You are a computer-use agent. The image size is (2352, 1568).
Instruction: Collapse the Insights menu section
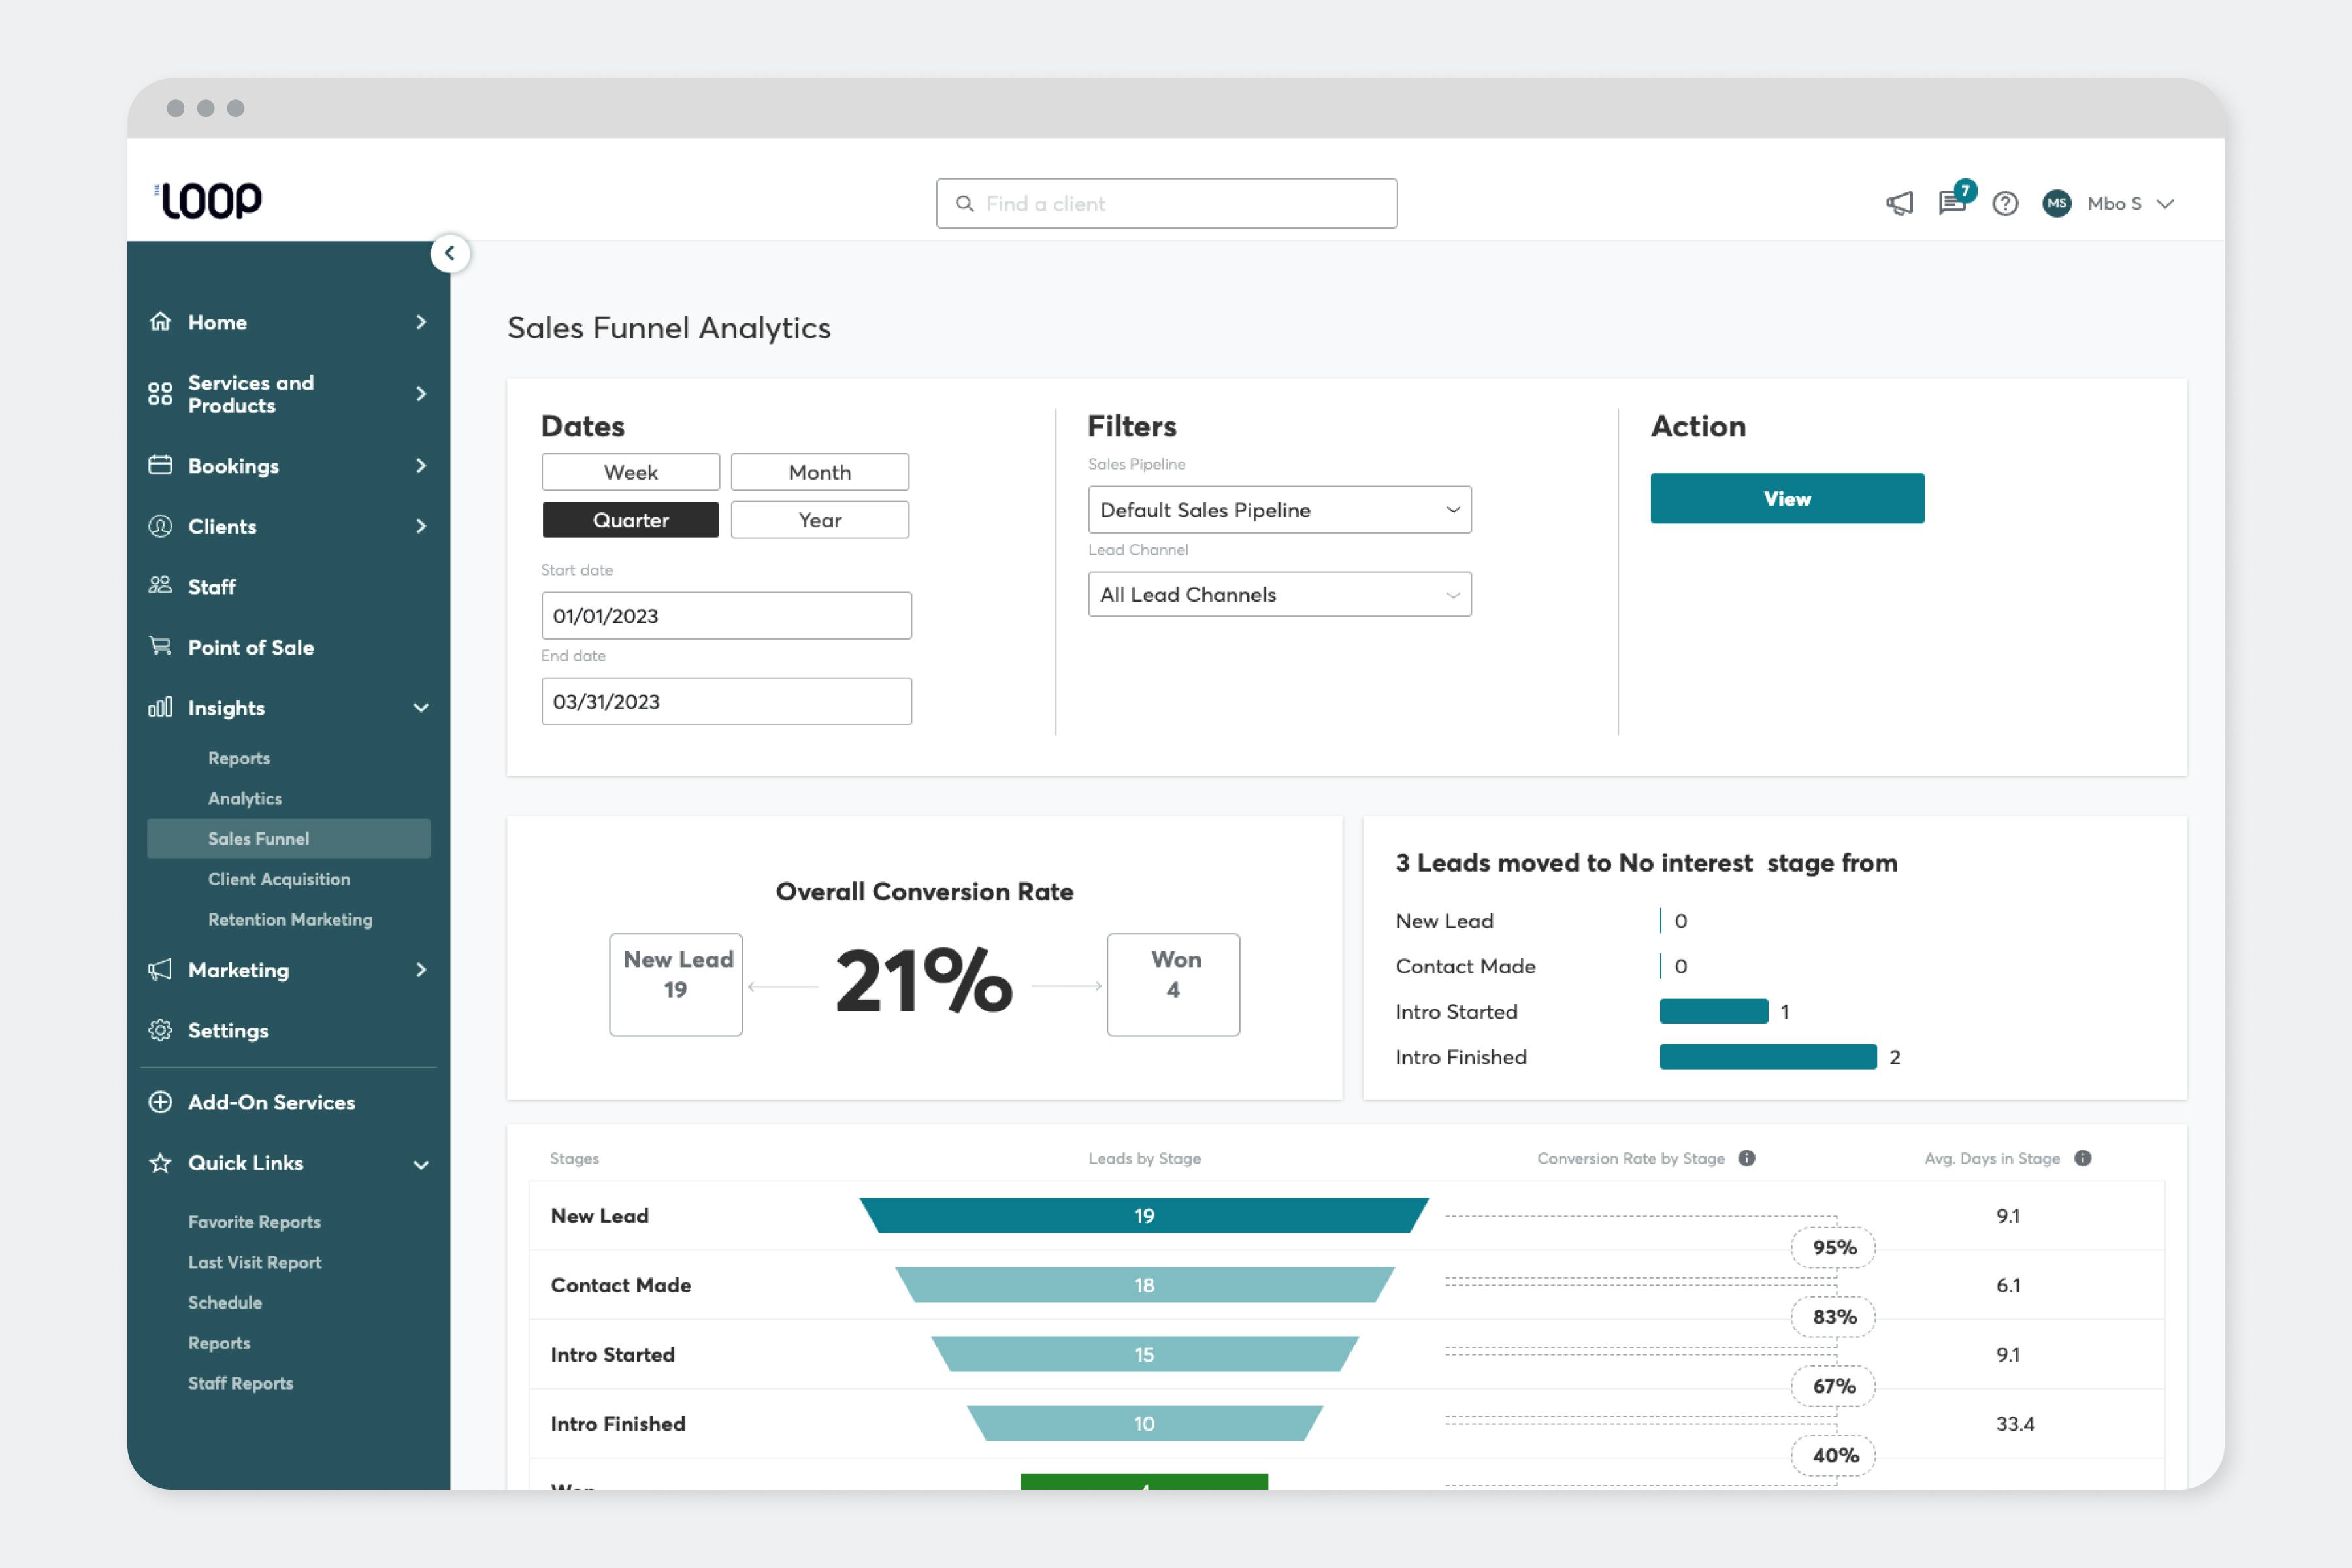[x=420, y=708]
